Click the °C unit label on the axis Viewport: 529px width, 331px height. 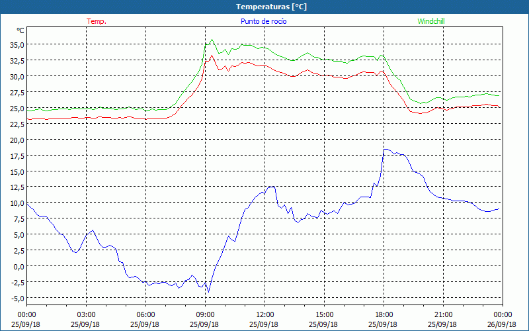[x=20, y=30]
